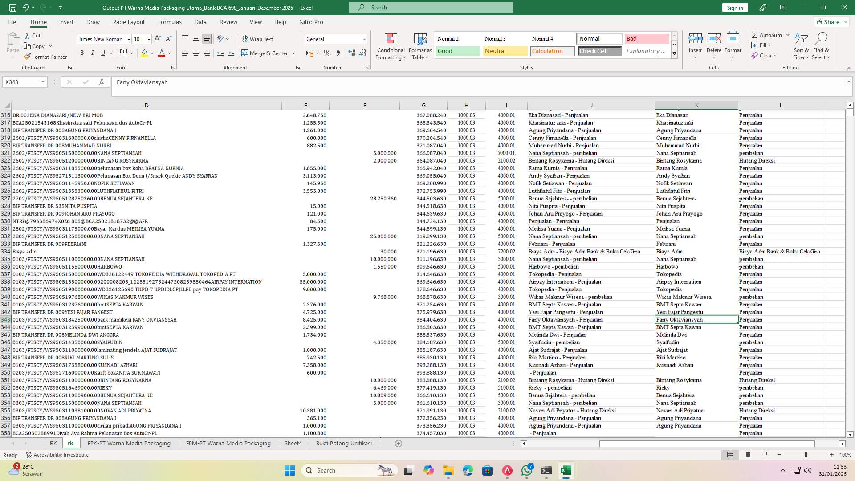Switch to the Formulas ribbon tab
The height and width of the screenshot is (481, 855).
click(x=170, y=21)
